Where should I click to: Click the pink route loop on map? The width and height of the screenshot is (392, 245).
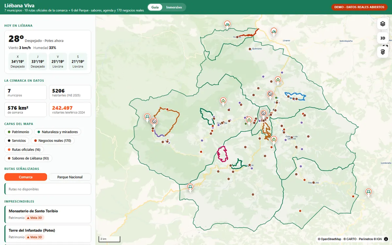tap(222, 154)
